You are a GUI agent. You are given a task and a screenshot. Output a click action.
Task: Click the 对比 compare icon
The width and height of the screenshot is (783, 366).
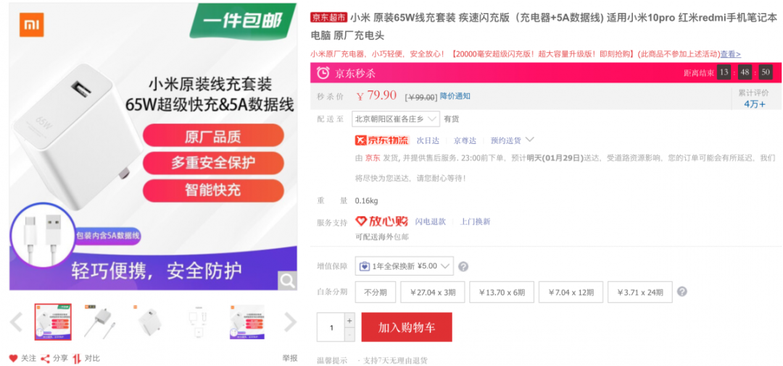77,358
